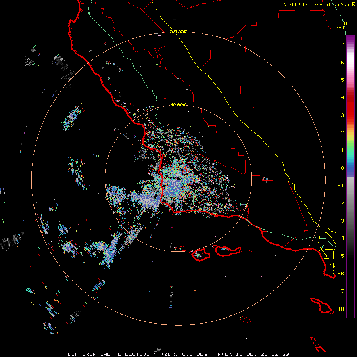Click the "3" value on the color scale
This screenshot has height=357, width=357.
[342, 115]
